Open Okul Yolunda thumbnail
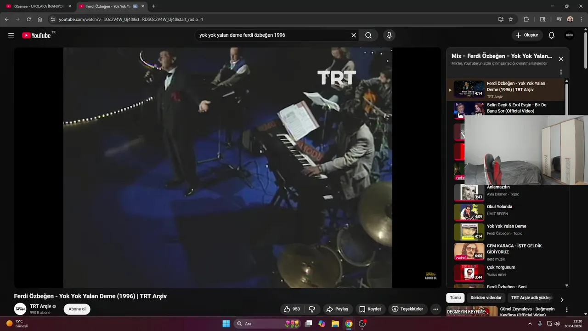The height and width of the screenshot is (331, 588). [469, 212]
